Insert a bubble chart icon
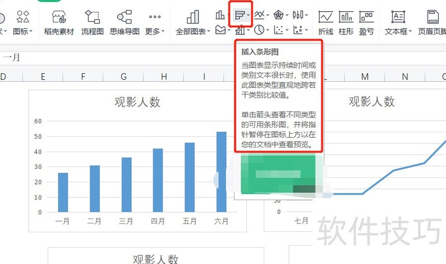The width and height of the screenshot is (446, 264). pos(298,29)
